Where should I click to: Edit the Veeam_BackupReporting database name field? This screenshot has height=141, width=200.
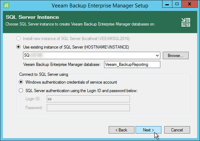pyautogui.click(x=132, y=64)
